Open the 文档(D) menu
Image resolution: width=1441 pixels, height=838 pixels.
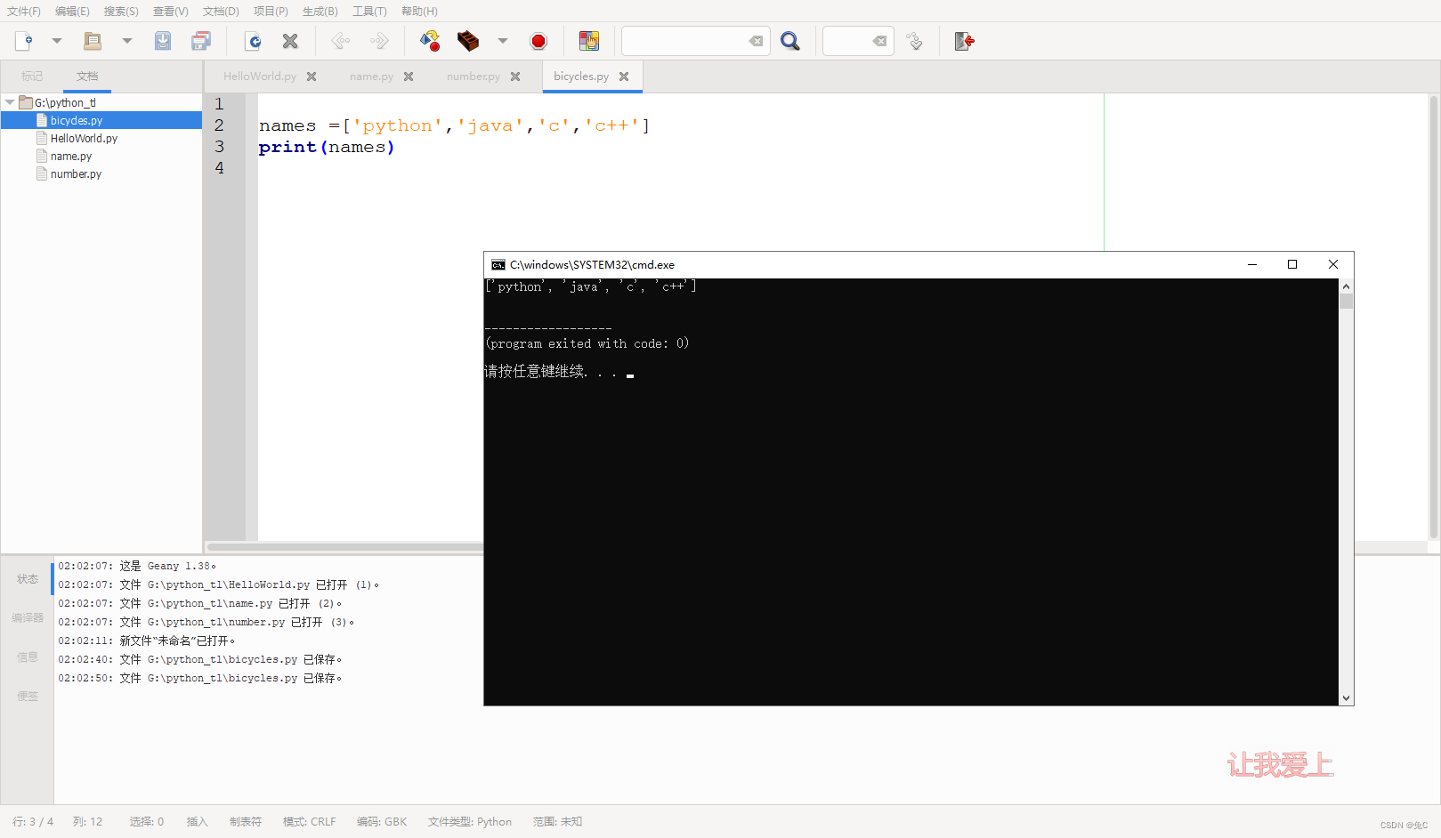pyautogui.click(x=221, y=12)
